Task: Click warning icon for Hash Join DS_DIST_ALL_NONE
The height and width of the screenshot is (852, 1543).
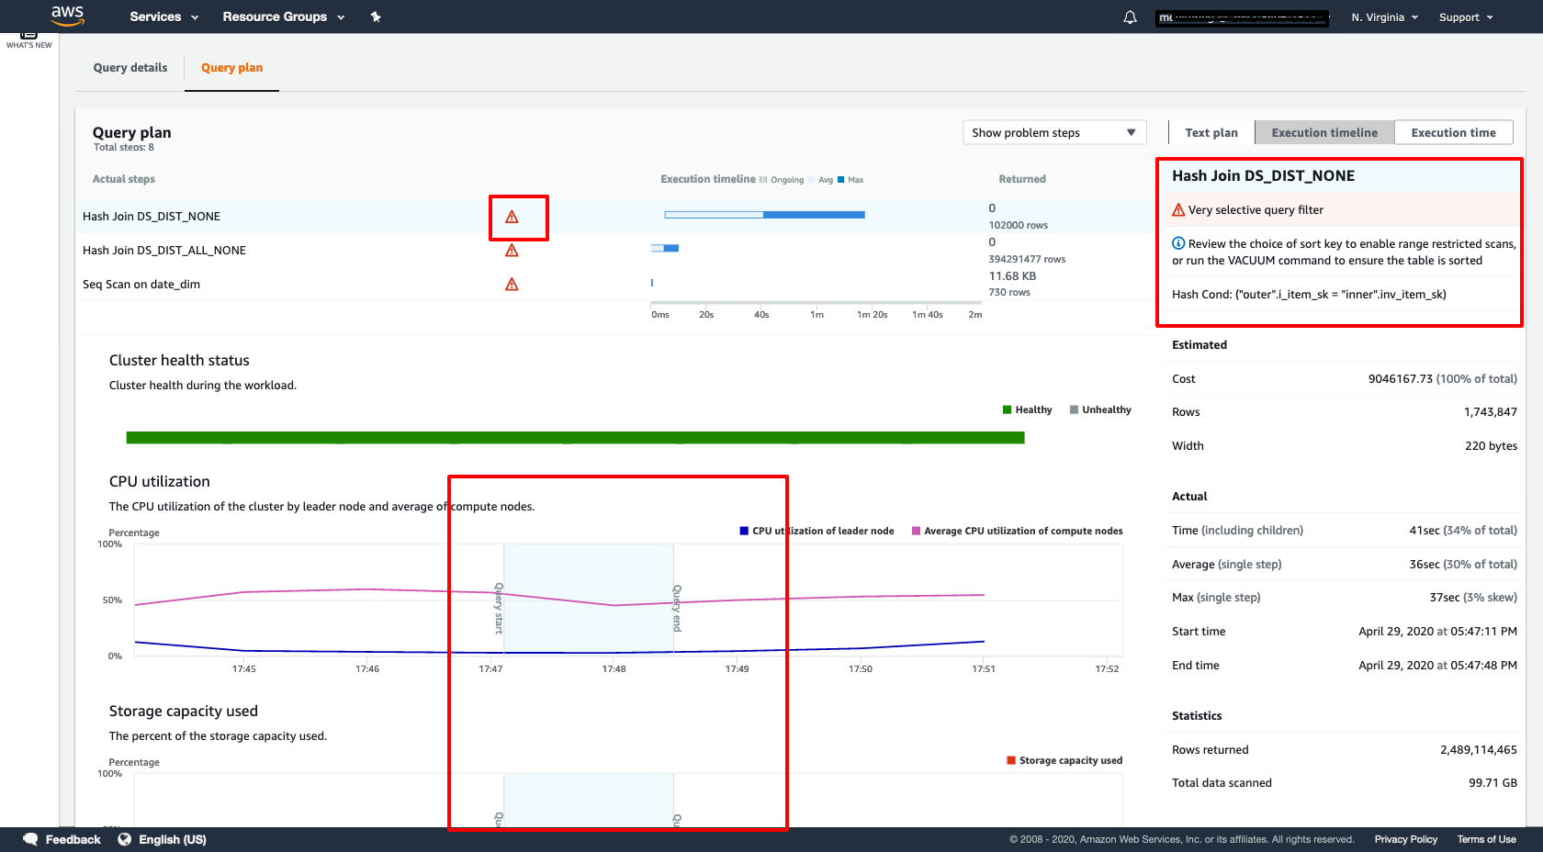Action: coord(512,251)
